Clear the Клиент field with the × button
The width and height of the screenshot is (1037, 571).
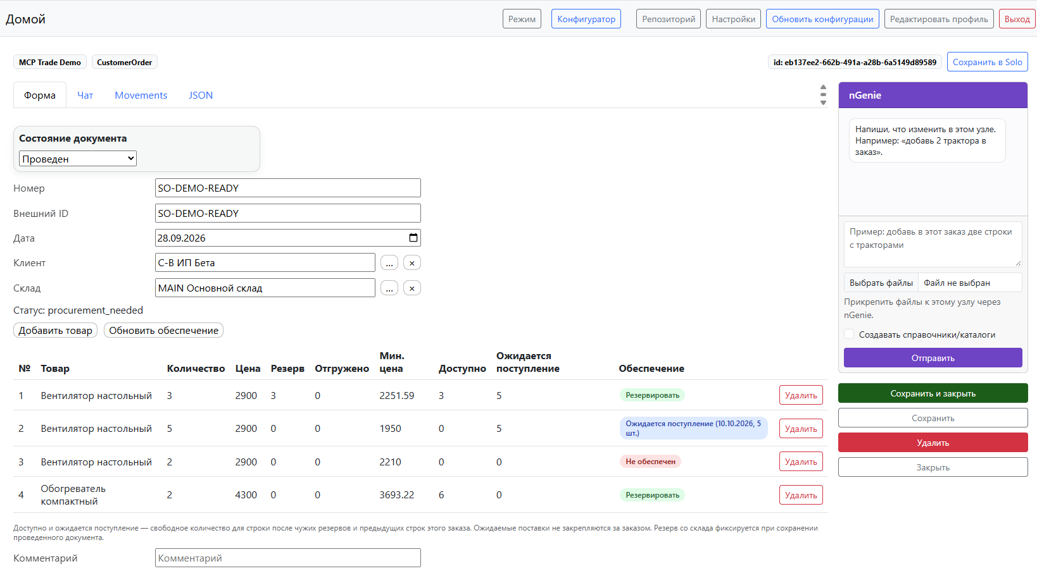point(412,263)
